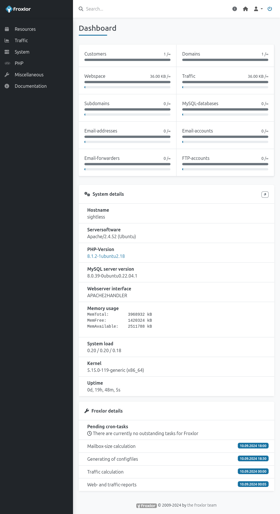This screenshot has height=514, width=280.
Task: Expand the Miscellaneous menu
Action: (29, 75)
